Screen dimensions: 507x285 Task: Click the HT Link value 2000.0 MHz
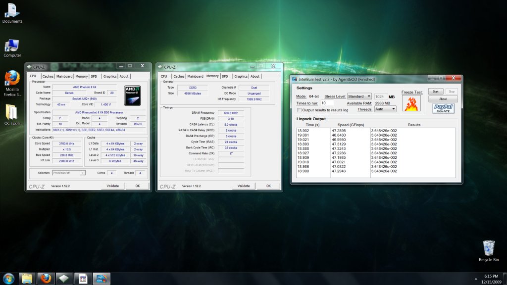click(x=67, y=161)
